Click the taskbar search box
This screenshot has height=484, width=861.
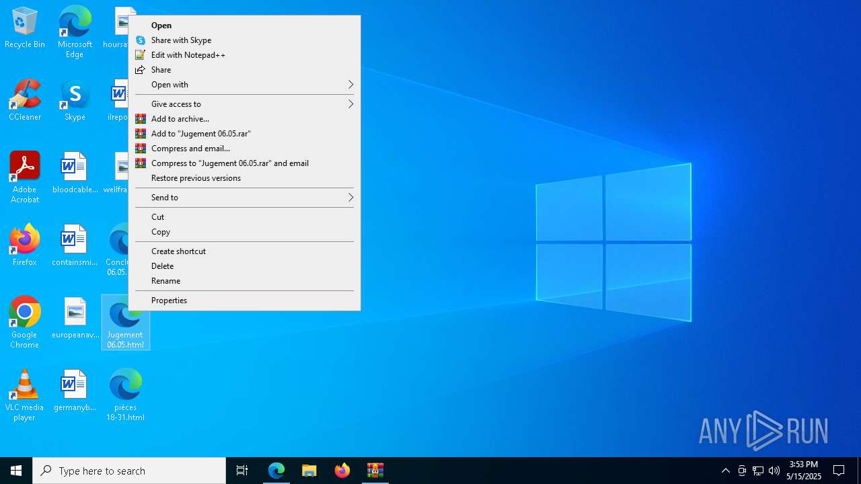pos(129,471)
